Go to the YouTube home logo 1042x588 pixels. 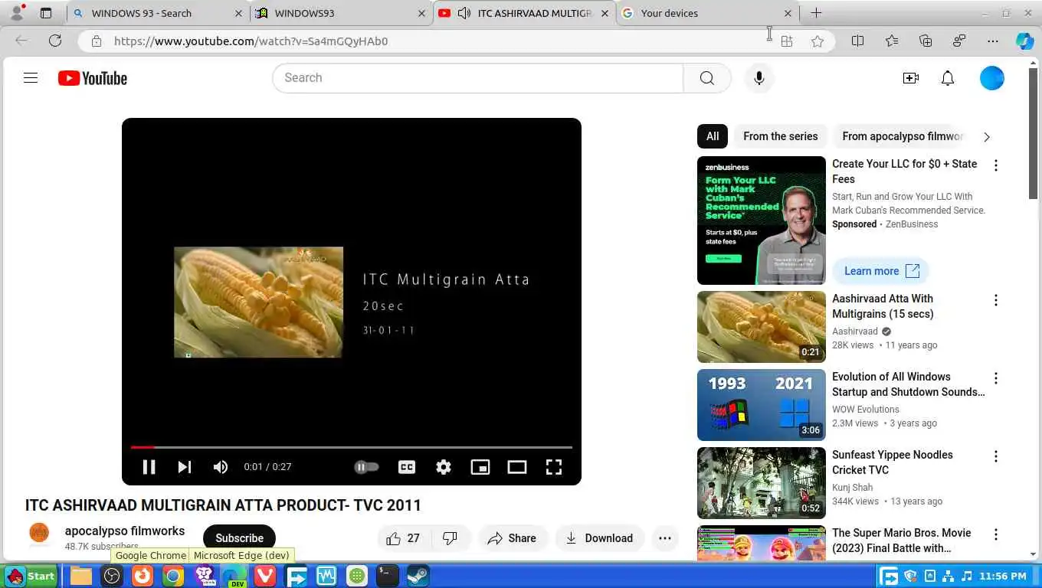(93, 78)
